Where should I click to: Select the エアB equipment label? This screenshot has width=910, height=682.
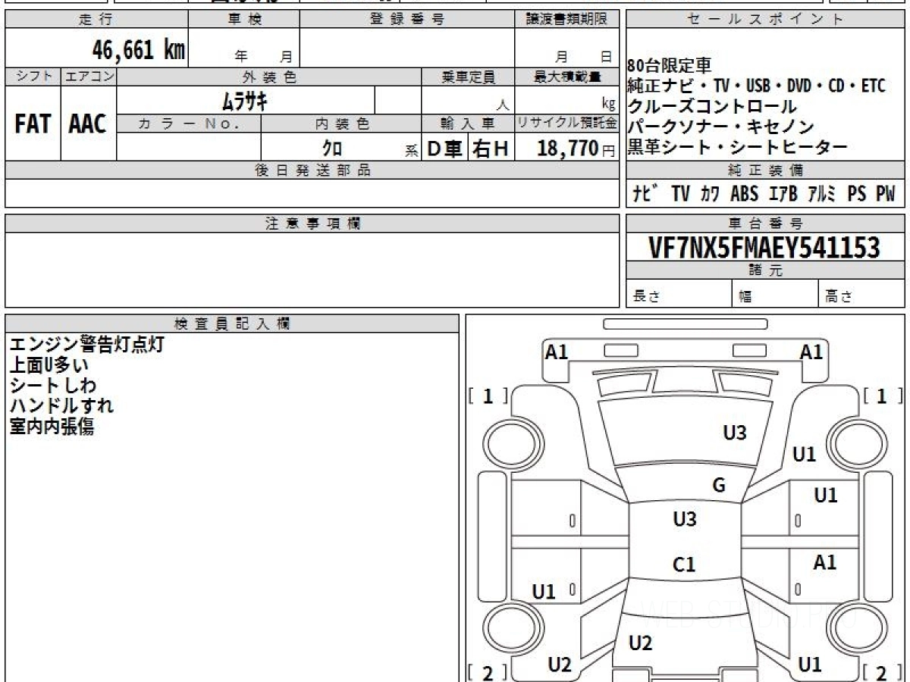click(x=783, y=194)
